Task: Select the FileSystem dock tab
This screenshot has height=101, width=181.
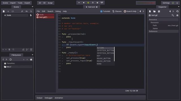Action: (x=16, y=55)
